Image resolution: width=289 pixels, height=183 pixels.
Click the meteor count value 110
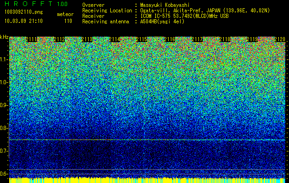coord(68,21)
